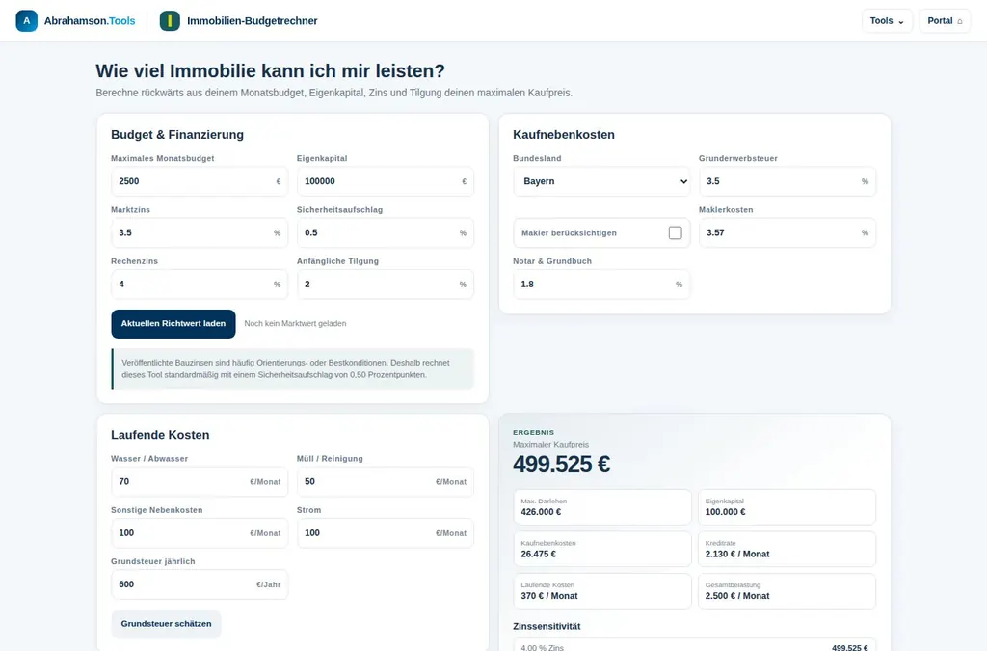Click the 499.525 € maximum price value

(562, 464)
